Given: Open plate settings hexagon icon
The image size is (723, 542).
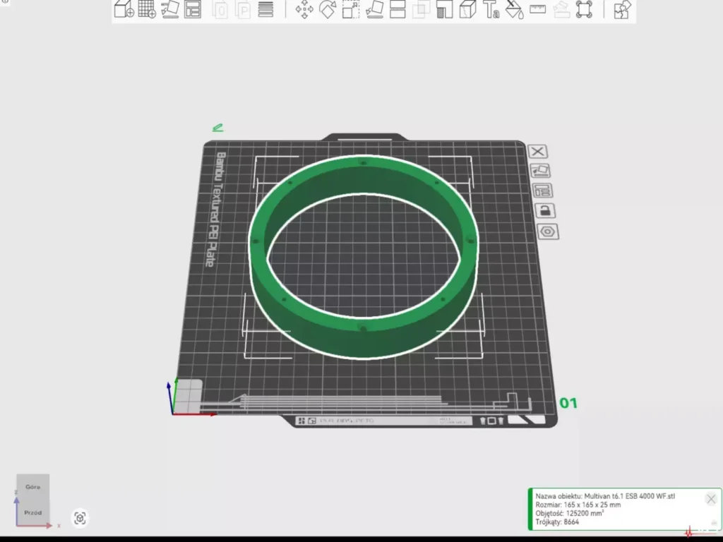Looking at the screenshot, I should point(546,231).
